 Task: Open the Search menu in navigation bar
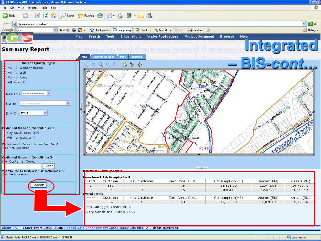(94, 36)
